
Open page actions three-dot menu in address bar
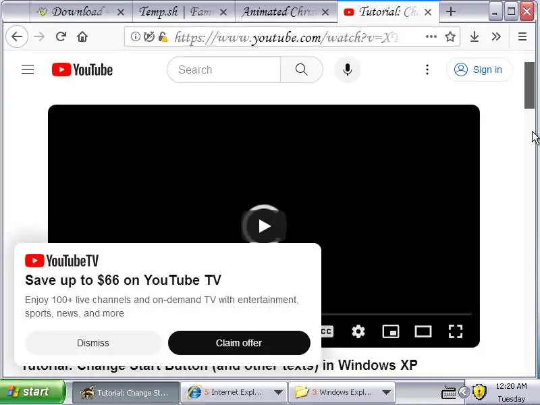tap(431, 36)
